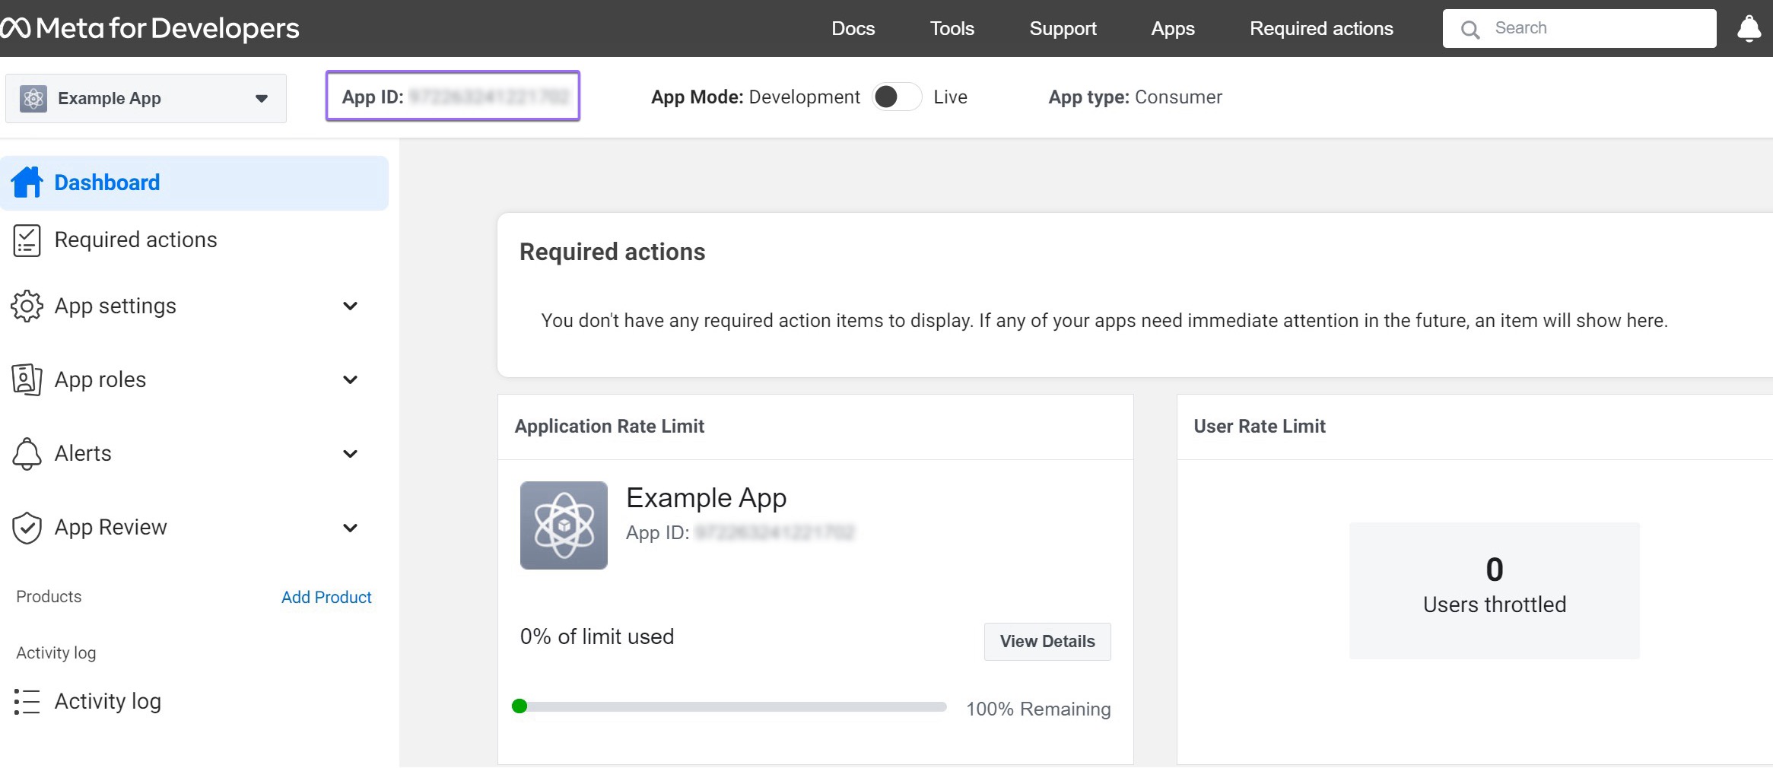Open the Tools menu in top navigation
Viewport: 1773px width, 768px height.
tap(952, 29)
